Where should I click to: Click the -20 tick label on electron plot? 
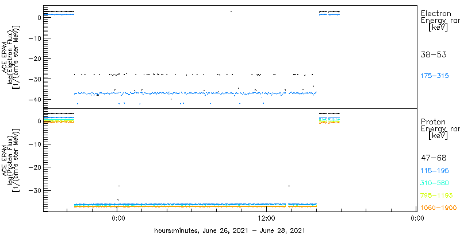36,58
